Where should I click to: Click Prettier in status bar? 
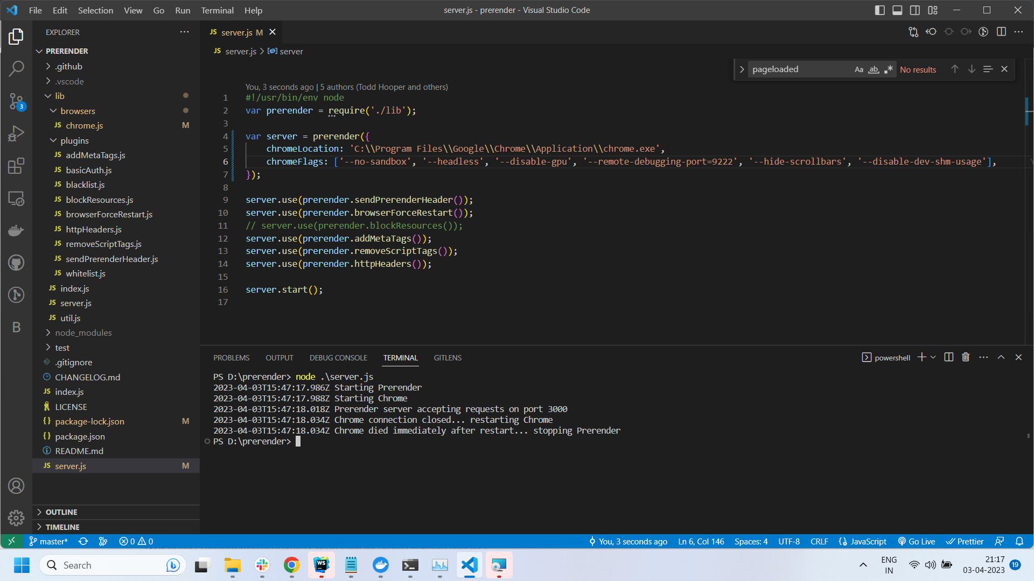click(965, 541)
